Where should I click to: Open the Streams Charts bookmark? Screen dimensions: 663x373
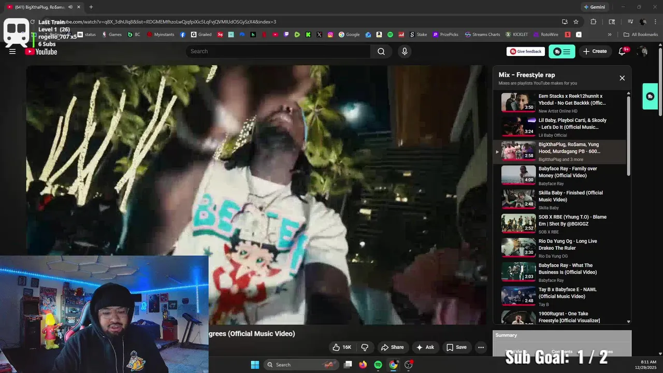coord(482,35)
